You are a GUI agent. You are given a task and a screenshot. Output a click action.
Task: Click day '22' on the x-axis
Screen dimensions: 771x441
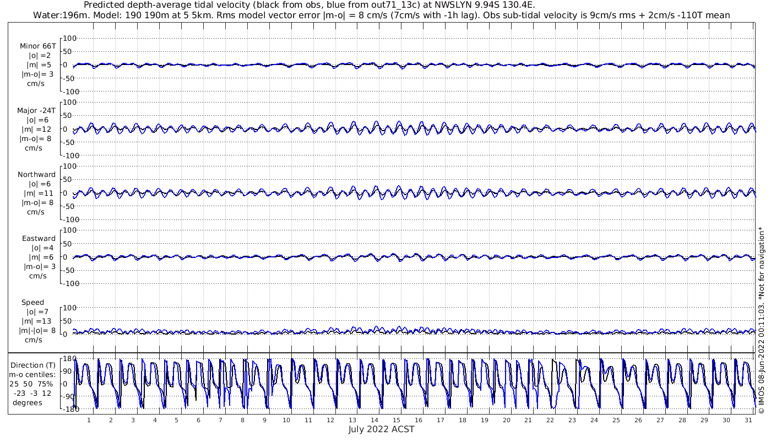pyautogui.click(x=550, y=420)
